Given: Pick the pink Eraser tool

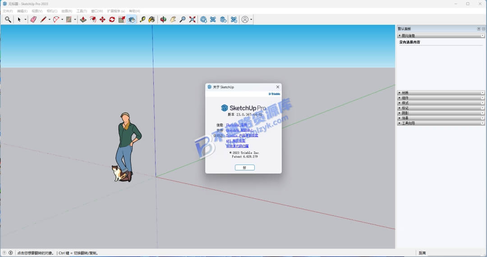Looking at the screenshot, I should 33,19.
